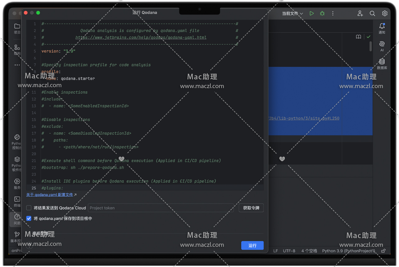Open the 数据库 database tool window
Screen dimensions: 399x267
pyautogui.click(x=382, y=63)
